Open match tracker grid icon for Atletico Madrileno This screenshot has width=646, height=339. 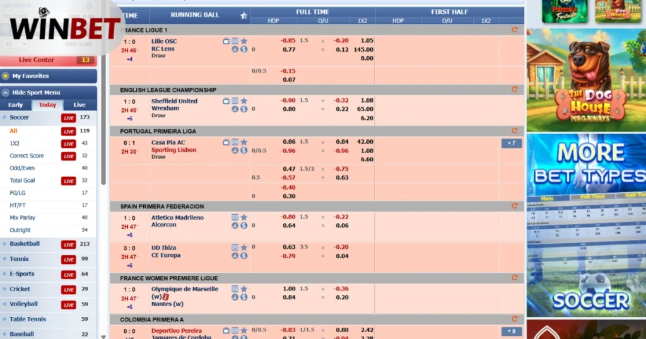coord(235,217)
